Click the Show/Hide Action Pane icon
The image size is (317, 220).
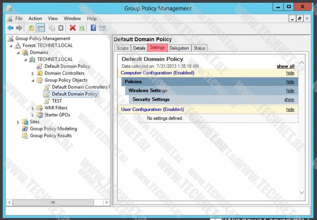pos(102,28)
